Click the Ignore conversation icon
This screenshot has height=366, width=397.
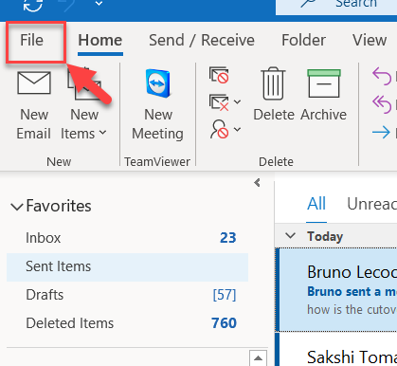[219, 75]
